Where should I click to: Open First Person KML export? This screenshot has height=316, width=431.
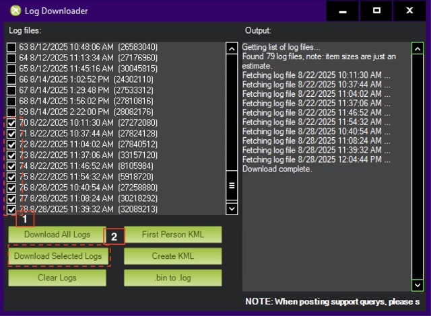(172, 235)
